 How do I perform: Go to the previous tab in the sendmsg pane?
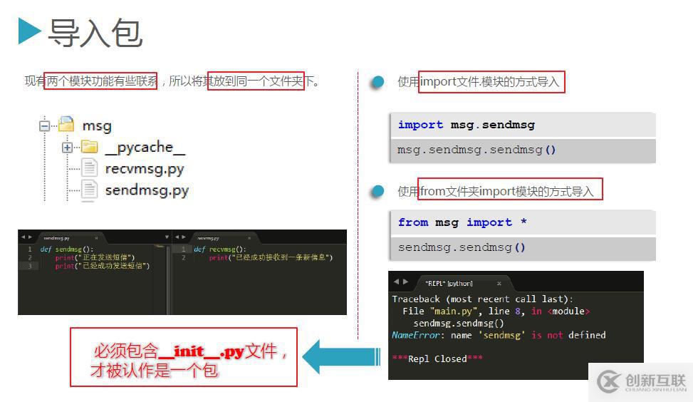click(23, 237)
